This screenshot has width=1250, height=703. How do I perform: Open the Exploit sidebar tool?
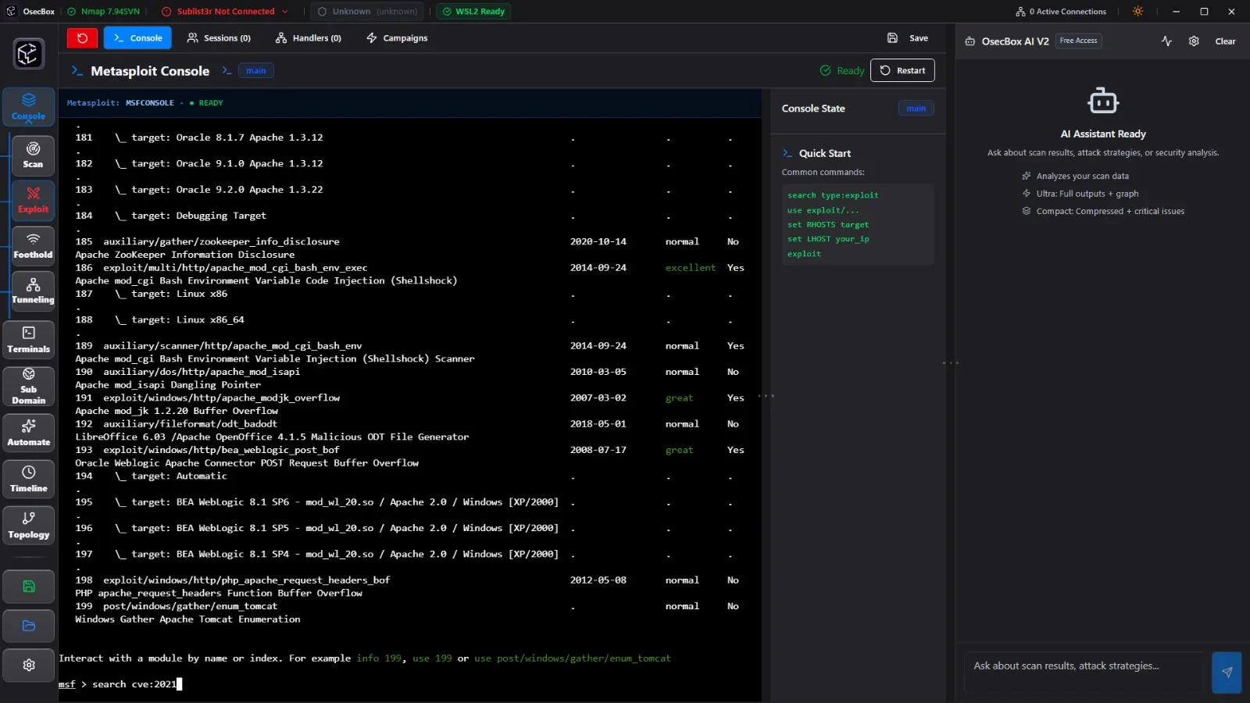(x=33, y=201)
